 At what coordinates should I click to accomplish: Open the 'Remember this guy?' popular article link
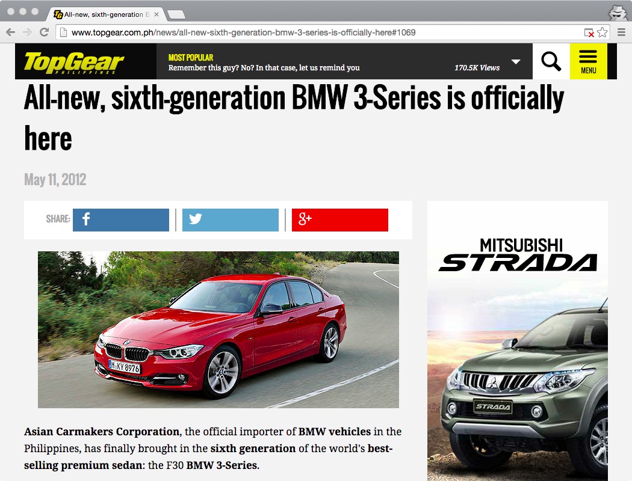pos(264,67)
